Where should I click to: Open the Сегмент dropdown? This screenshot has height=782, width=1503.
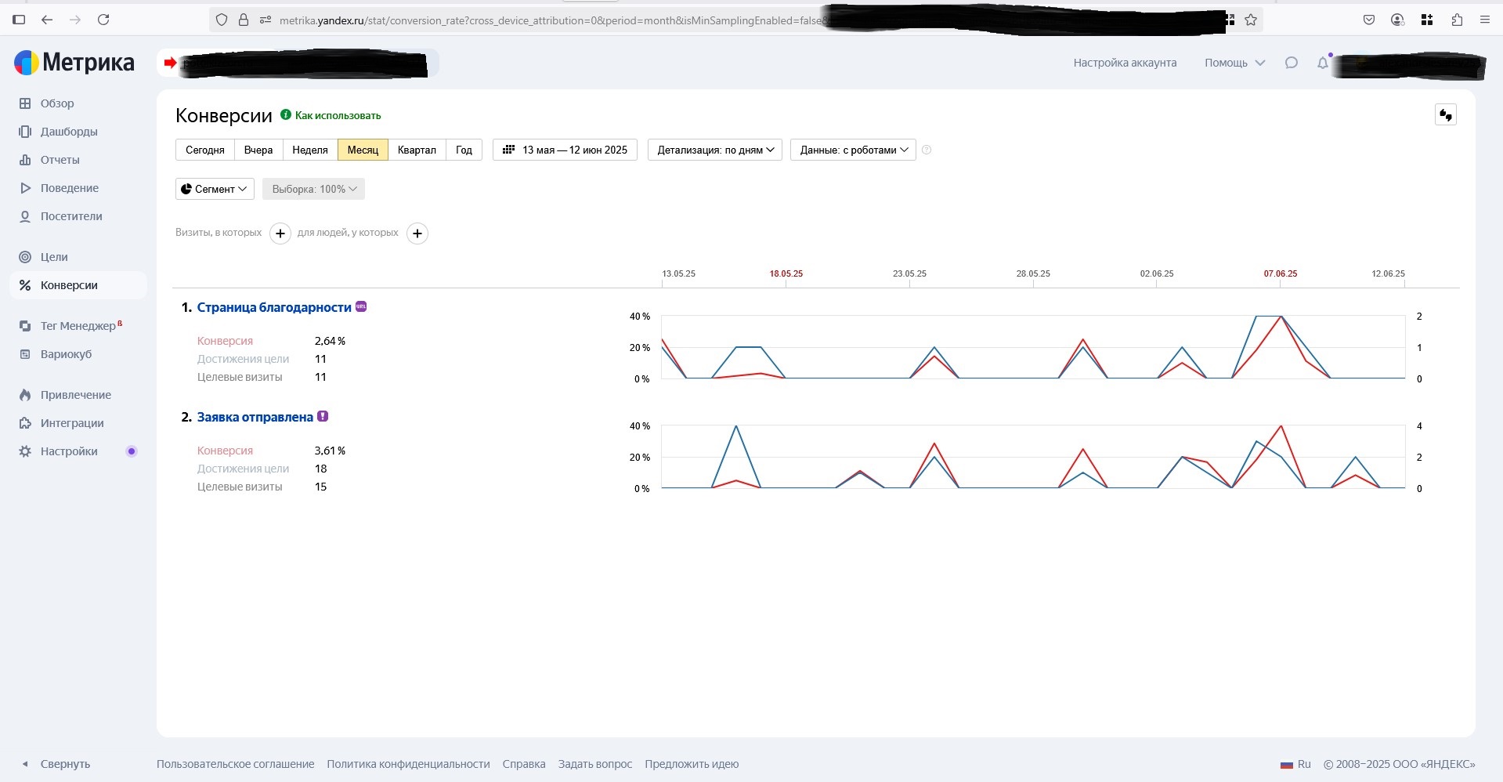[x=215, y=189]
